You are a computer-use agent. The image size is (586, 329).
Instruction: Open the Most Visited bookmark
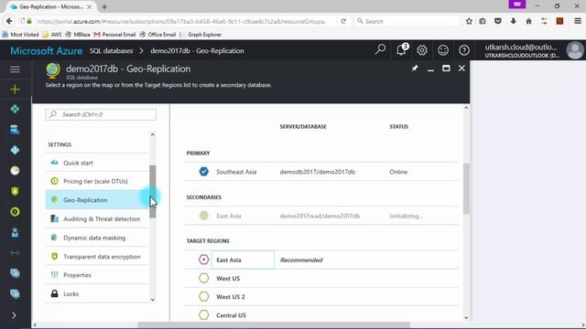(20, 35)
